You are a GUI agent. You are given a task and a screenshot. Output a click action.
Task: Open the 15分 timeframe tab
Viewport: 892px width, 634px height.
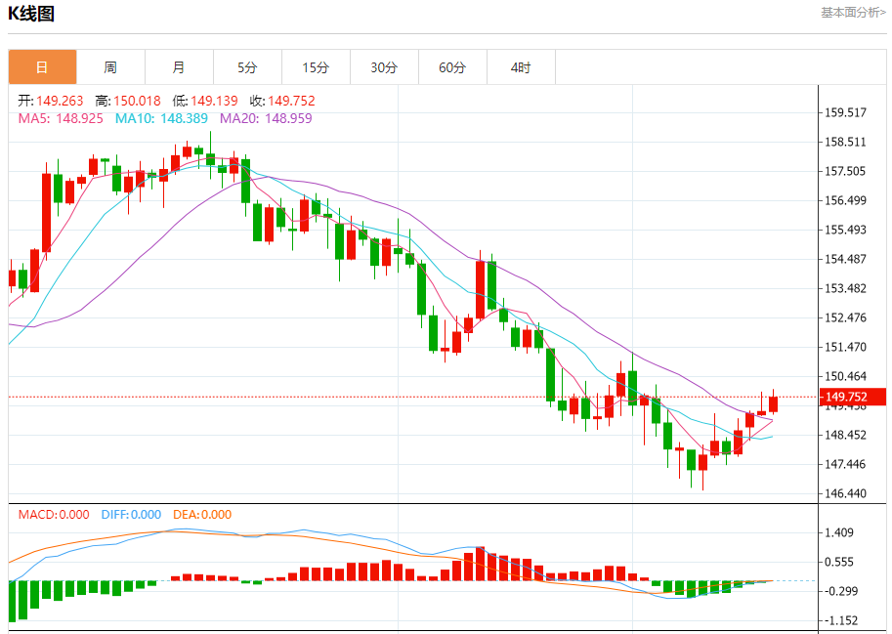[316, 67]
